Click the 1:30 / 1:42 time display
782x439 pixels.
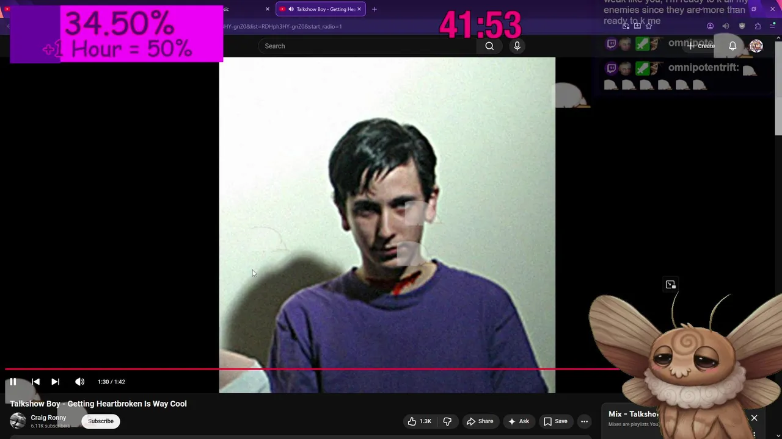pos(111,382)
